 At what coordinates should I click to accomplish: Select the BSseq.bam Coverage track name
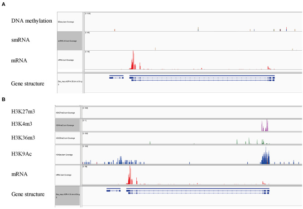coord(67,22)
